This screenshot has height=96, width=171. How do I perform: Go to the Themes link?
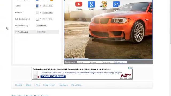click(19, 85)
